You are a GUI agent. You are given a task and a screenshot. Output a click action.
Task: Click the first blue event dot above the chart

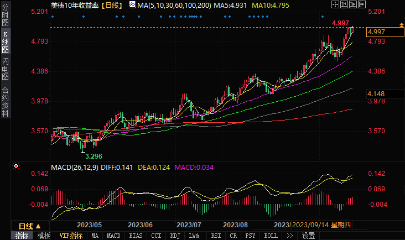click(x=53, y=17)
